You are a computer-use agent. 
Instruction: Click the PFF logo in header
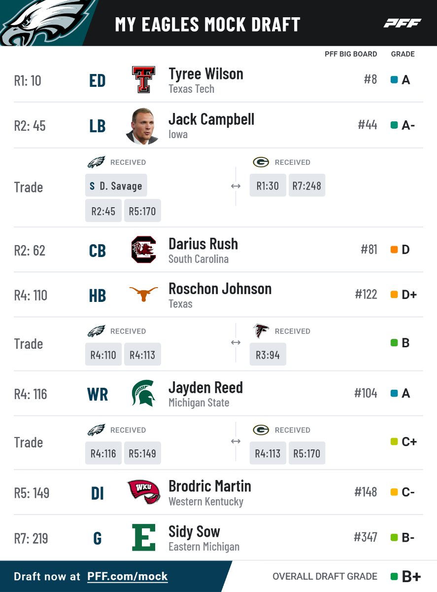coord(403,23)
